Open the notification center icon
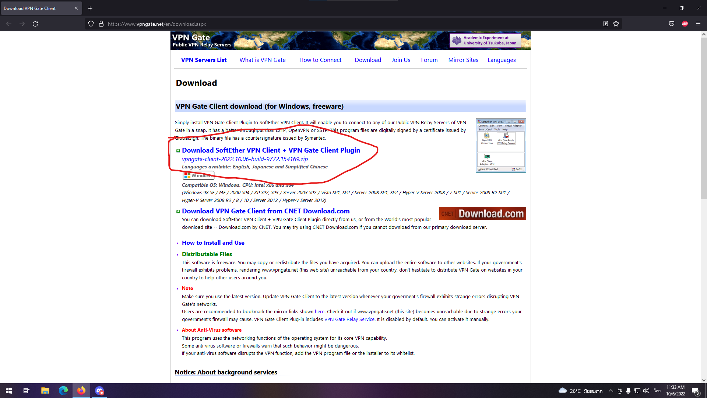The image size is (707, 398). pos(696,391)
